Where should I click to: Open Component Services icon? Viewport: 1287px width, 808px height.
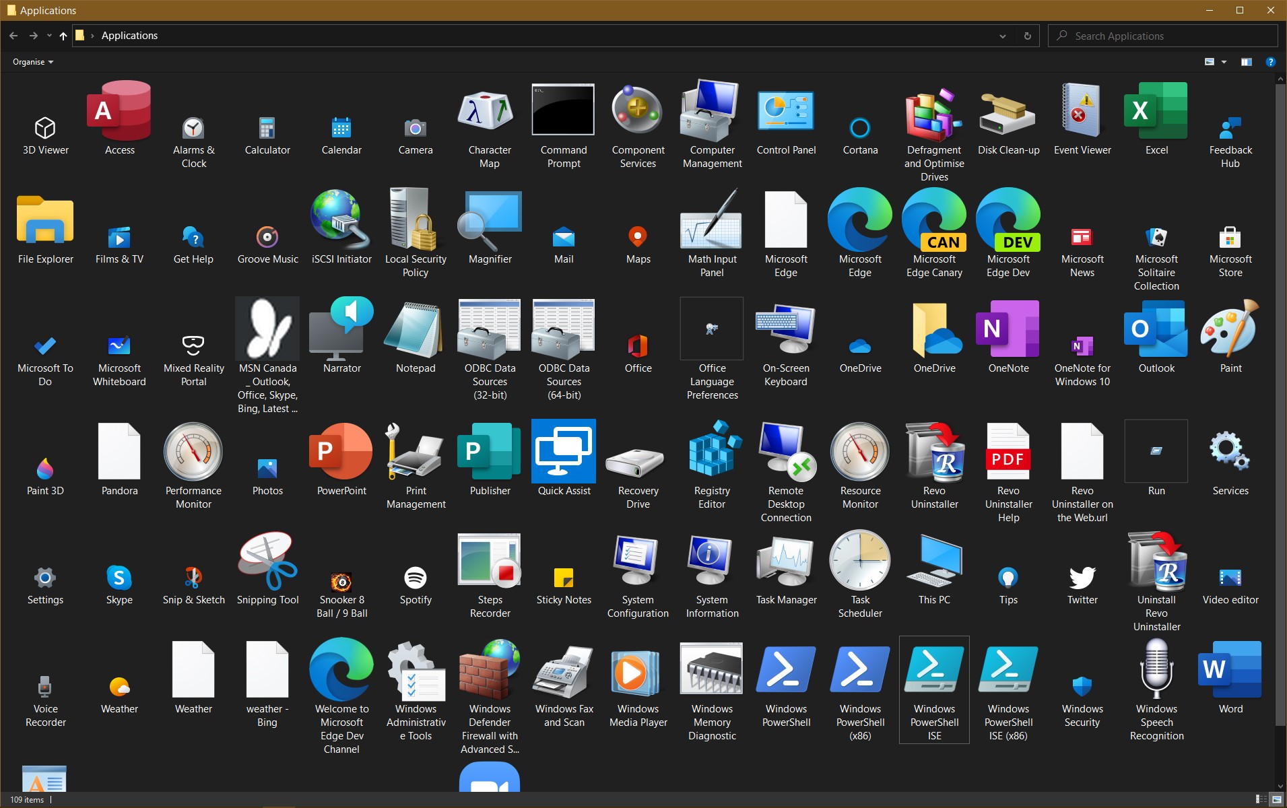click(x=638, y=110)
